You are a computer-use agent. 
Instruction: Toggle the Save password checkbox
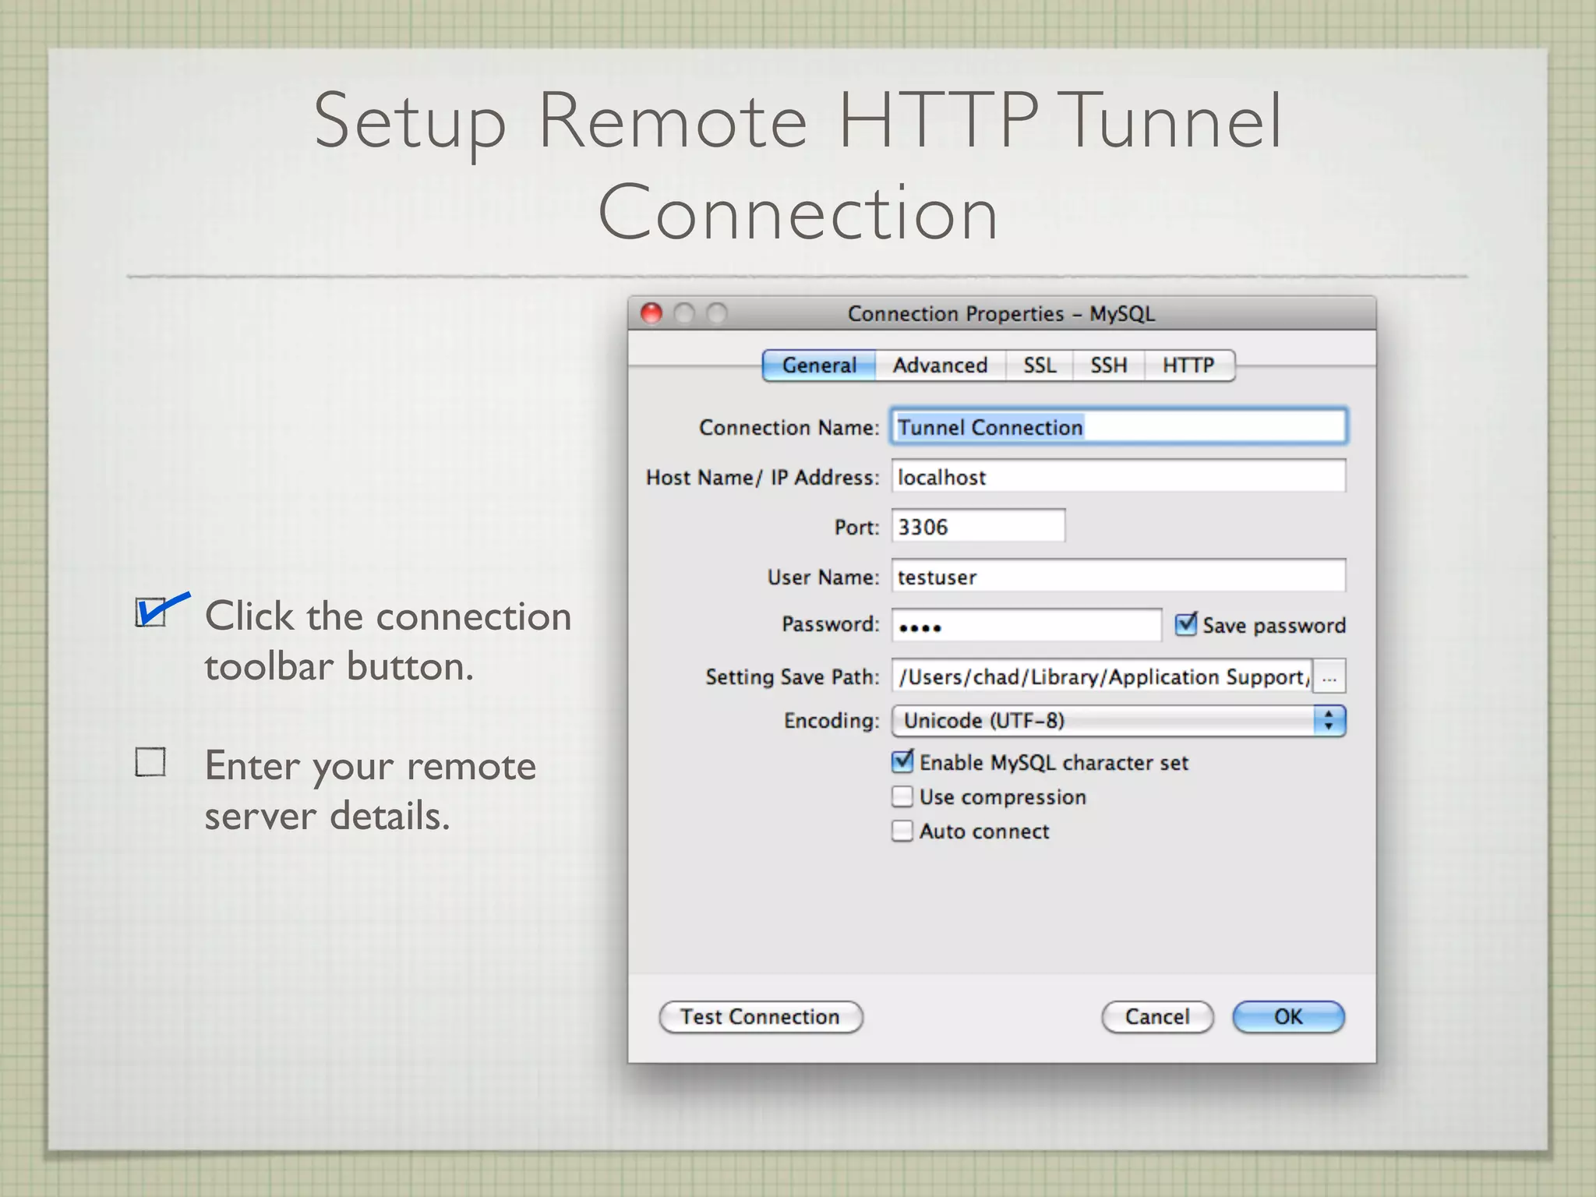tap(1185, 624)
